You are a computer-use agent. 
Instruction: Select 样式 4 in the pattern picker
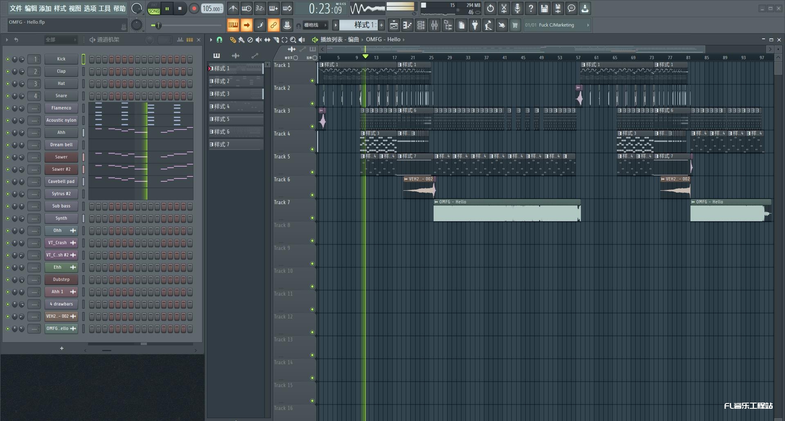coord(236,107)
